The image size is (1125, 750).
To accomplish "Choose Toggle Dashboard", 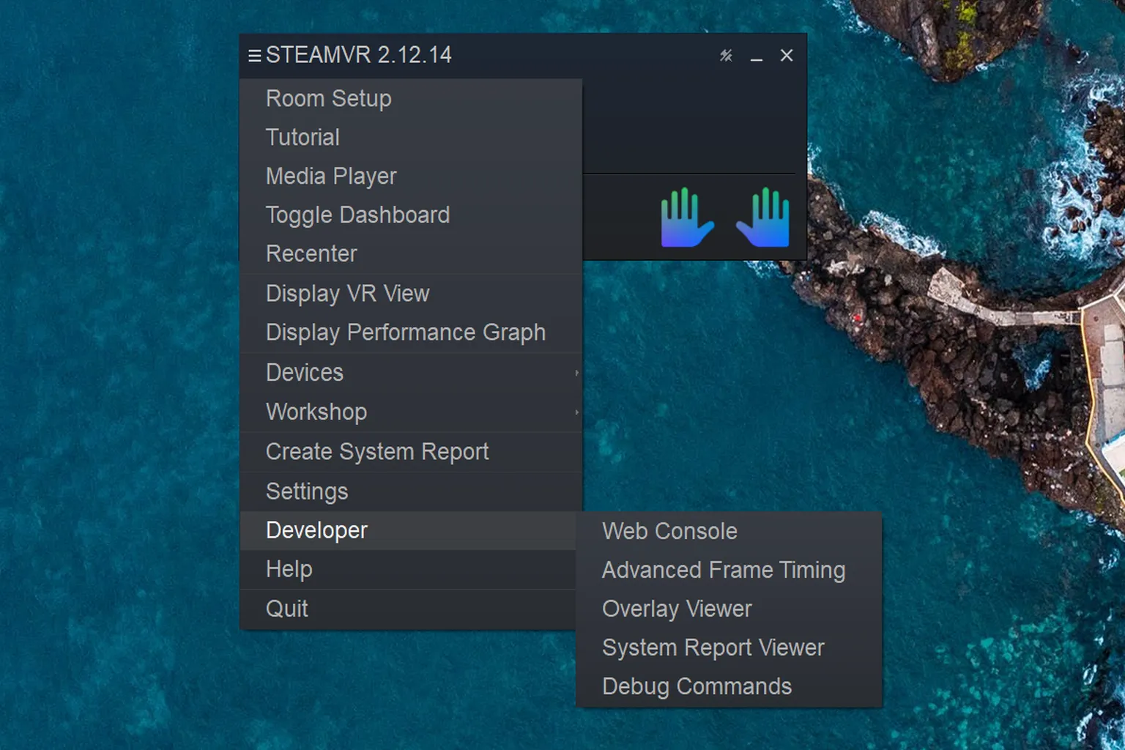I will (411, 215).
